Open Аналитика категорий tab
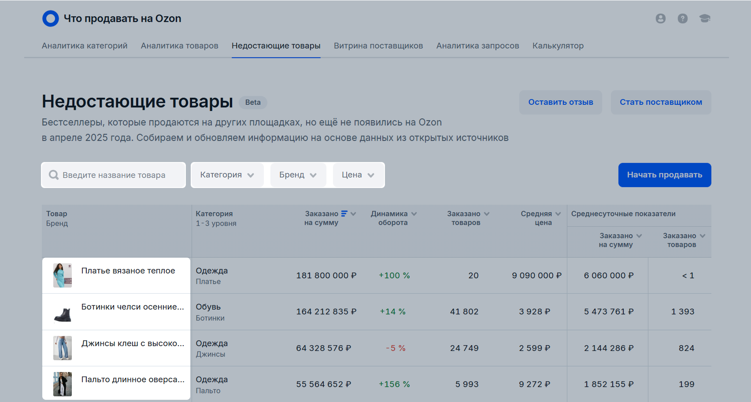The width and height of the screenshot is (751, 402). [85, 46]
